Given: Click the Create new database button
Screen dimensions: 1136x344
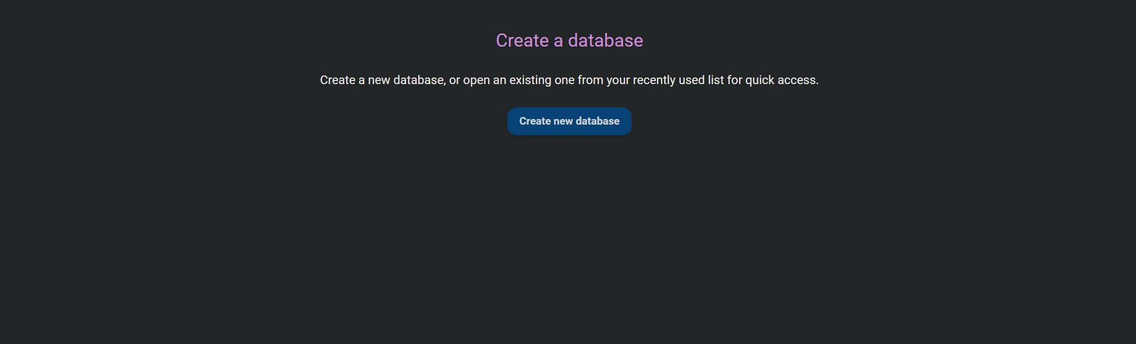Looking at the screenshot, I should pyautogui.click(x=569, y=121).
